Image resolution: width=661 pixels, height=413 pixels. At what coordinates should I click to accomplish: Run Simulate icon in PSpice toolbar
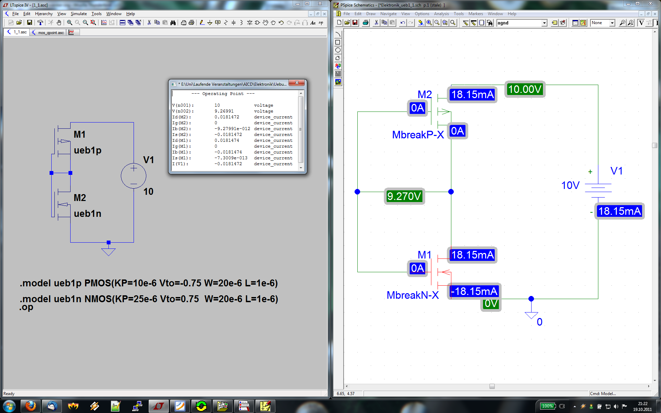[583, 23]
